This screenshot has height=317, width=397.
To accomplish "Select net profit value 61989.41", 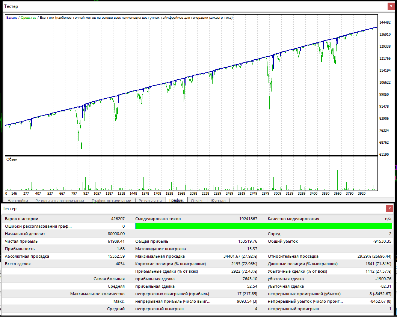I will click(116, 241).
